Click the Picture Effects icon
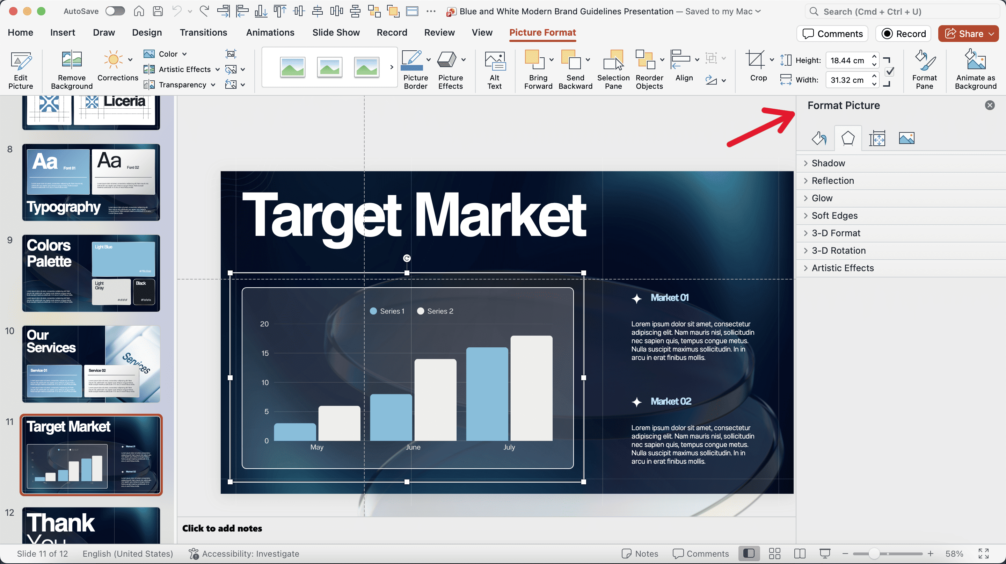 coord(446,60)
